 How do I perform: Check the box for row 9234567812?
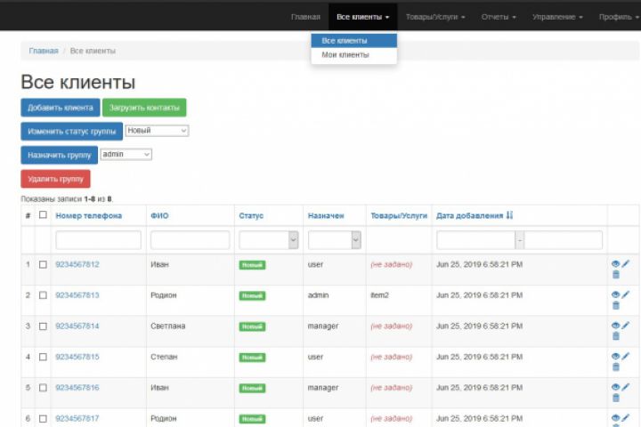click(43, 264)
